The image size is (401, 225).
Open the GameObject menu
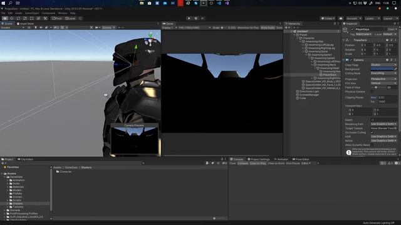tap(32, 13)
